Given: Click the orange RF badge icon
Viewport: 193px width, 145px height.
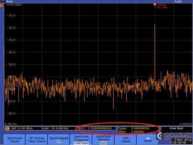Looking at the screenshot, I should pyautogui.click(x=7, y=128).
